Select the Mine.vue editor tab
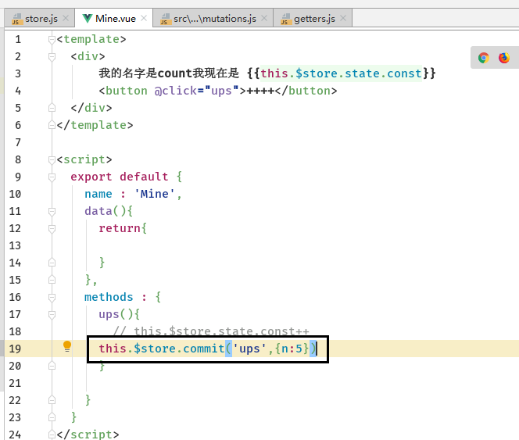The width and height of the screenshot is (519, 440). [x=114, y=18]
